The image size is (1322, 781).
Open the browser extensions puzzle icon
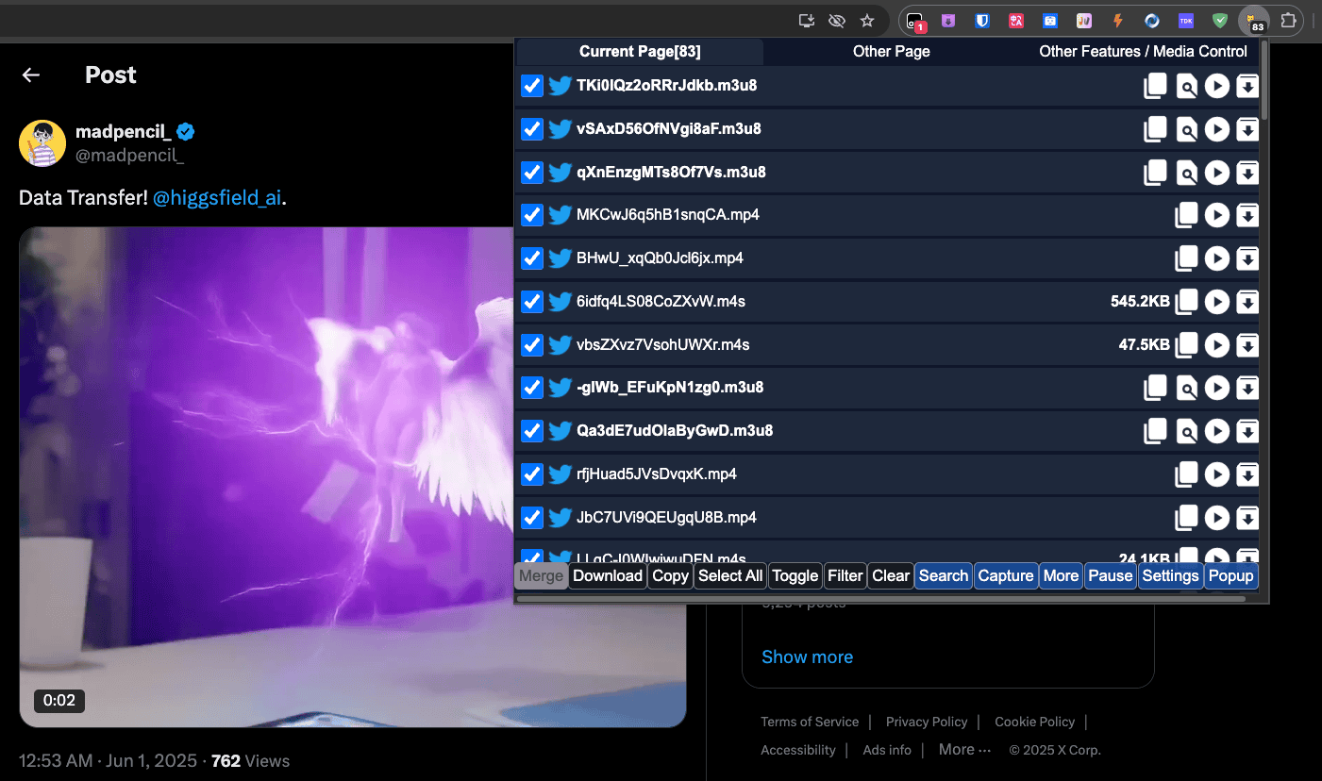click(x=1288, y=21)
